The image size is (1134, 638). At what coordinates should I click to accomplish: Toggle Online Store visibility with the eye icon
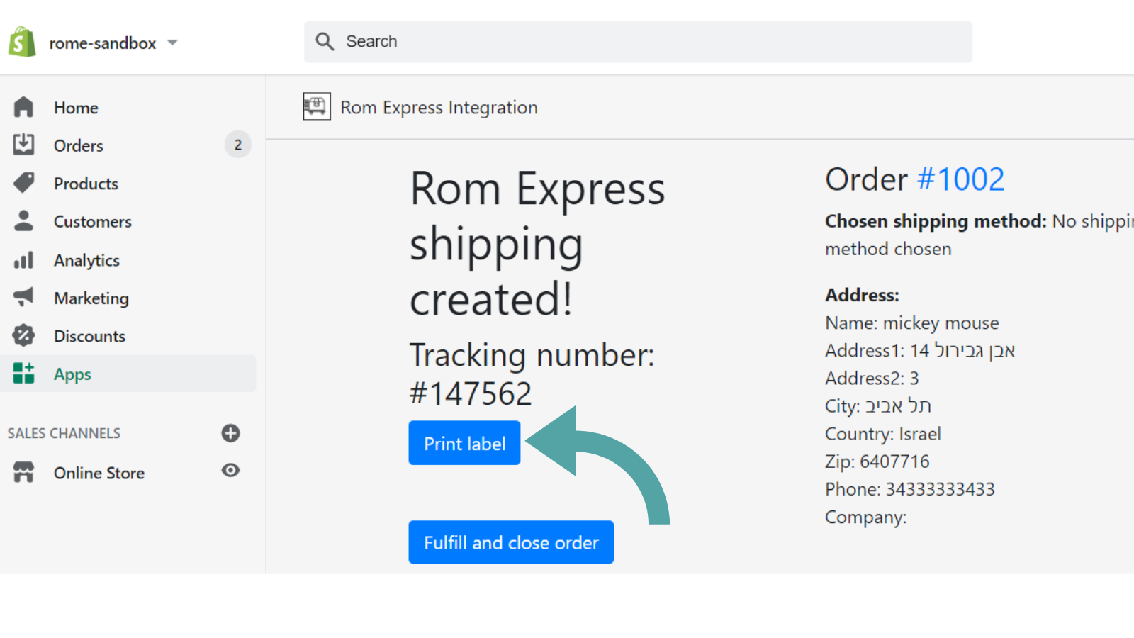click(x=230, y=471)
